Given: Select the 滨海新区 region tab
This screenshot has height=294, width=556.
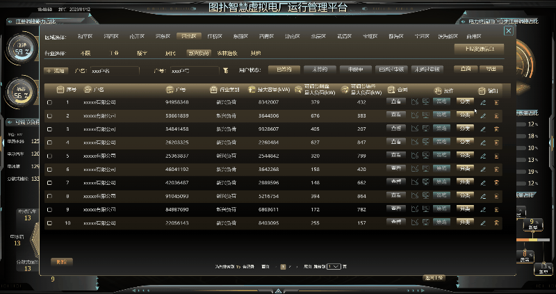Looking at the screenshot, I should tap(448, 36).
